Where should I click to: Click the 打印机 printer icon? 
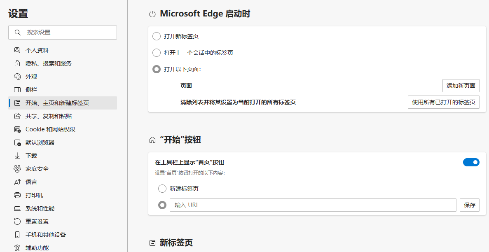click(x=17, y=195)
